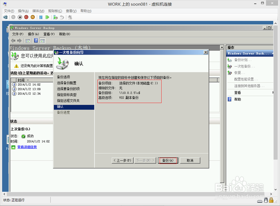
Task: Click the green arrow beside 查看详细信息
Action: pyautogui.click(x=13, y=147)
